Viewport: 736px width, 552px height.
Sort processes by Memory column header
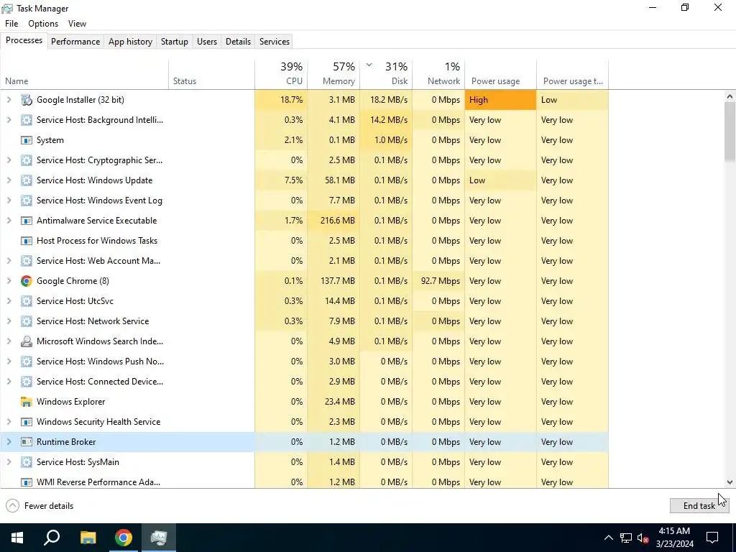point(333,74)
